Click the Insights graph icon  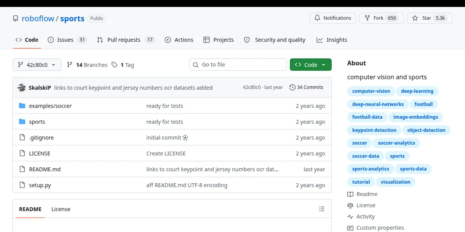coord(320,40)
